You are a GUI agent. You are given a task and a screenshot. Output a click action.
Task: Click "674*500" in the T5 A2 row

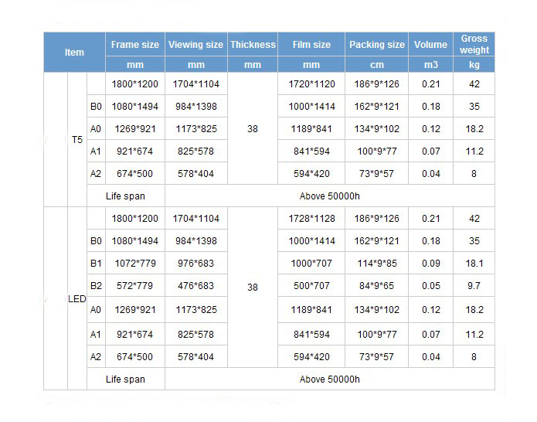coord(134,174)
